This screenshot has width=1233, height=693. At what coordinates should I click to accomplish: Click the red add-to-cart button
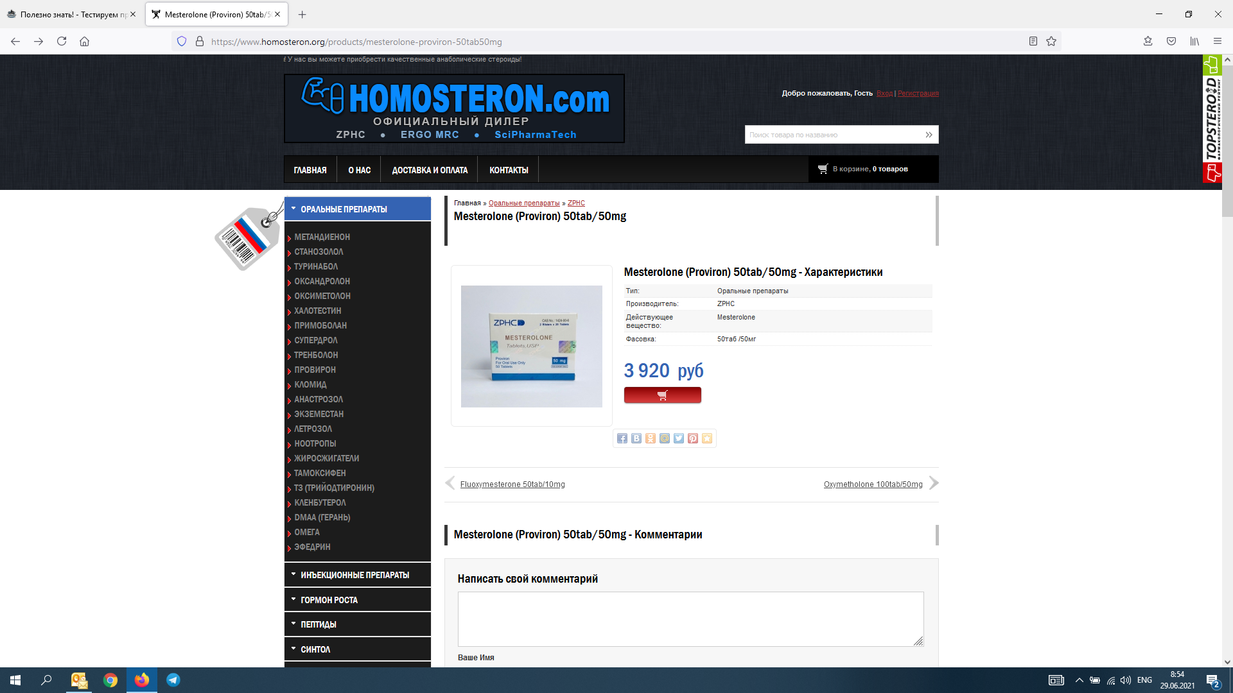pyautogui.click(x=662, y=395)
